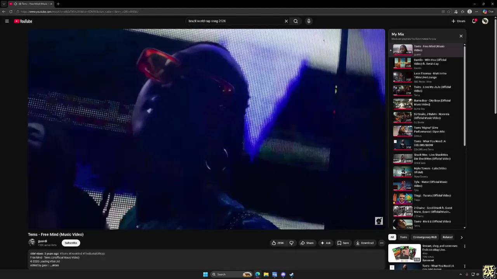The width and height of the screenshot is (497, 279).
Task: Go back with the browser back arrow
Action: pos(4,12)
